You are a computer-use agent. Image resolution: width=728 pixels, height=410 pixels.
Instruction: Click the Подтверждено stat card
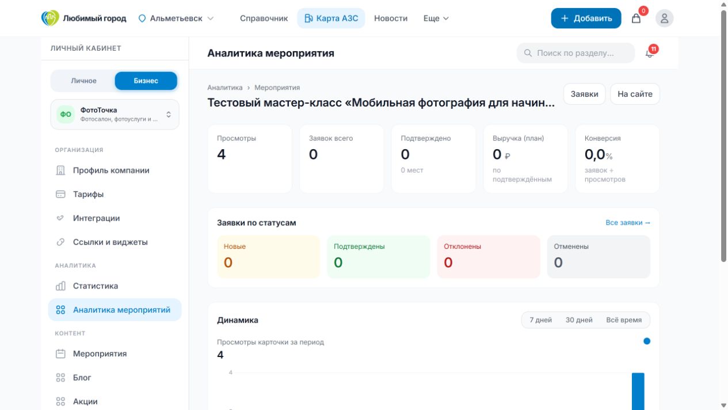pyautogui.click(x=433, y=159)
